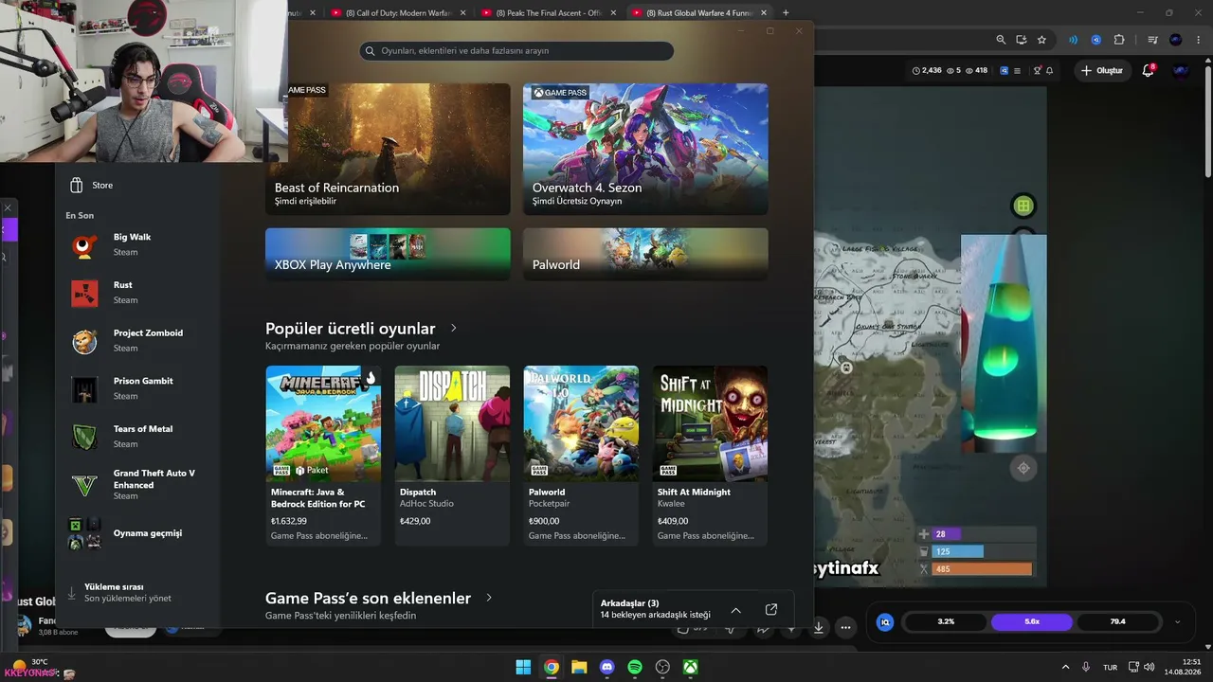Viewport: 1213px width, 682px height.
Task: Click TUR keyboard language indicator
Action: (x=1109, y=667)
